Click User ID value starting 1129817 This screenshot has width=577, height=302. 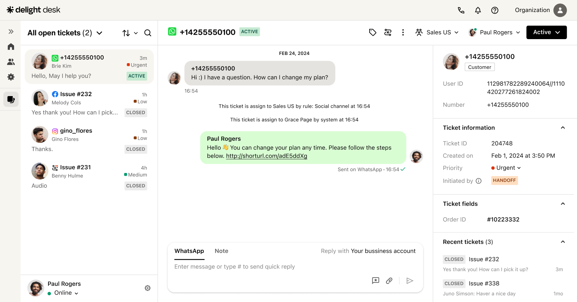526,88
